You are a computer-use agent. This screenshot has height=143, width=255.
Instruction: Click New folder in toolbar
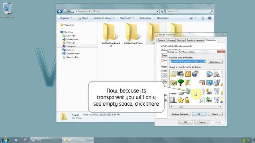coord(163,18)
